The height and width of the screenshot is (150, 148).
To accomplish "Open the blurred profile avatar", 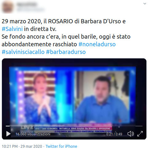I will 7,7.
